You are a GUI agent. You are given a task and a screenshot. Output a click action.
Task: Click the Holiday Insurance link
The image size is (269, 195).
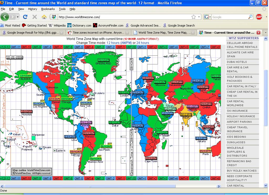pyautogui.click(x=241, y=116)
